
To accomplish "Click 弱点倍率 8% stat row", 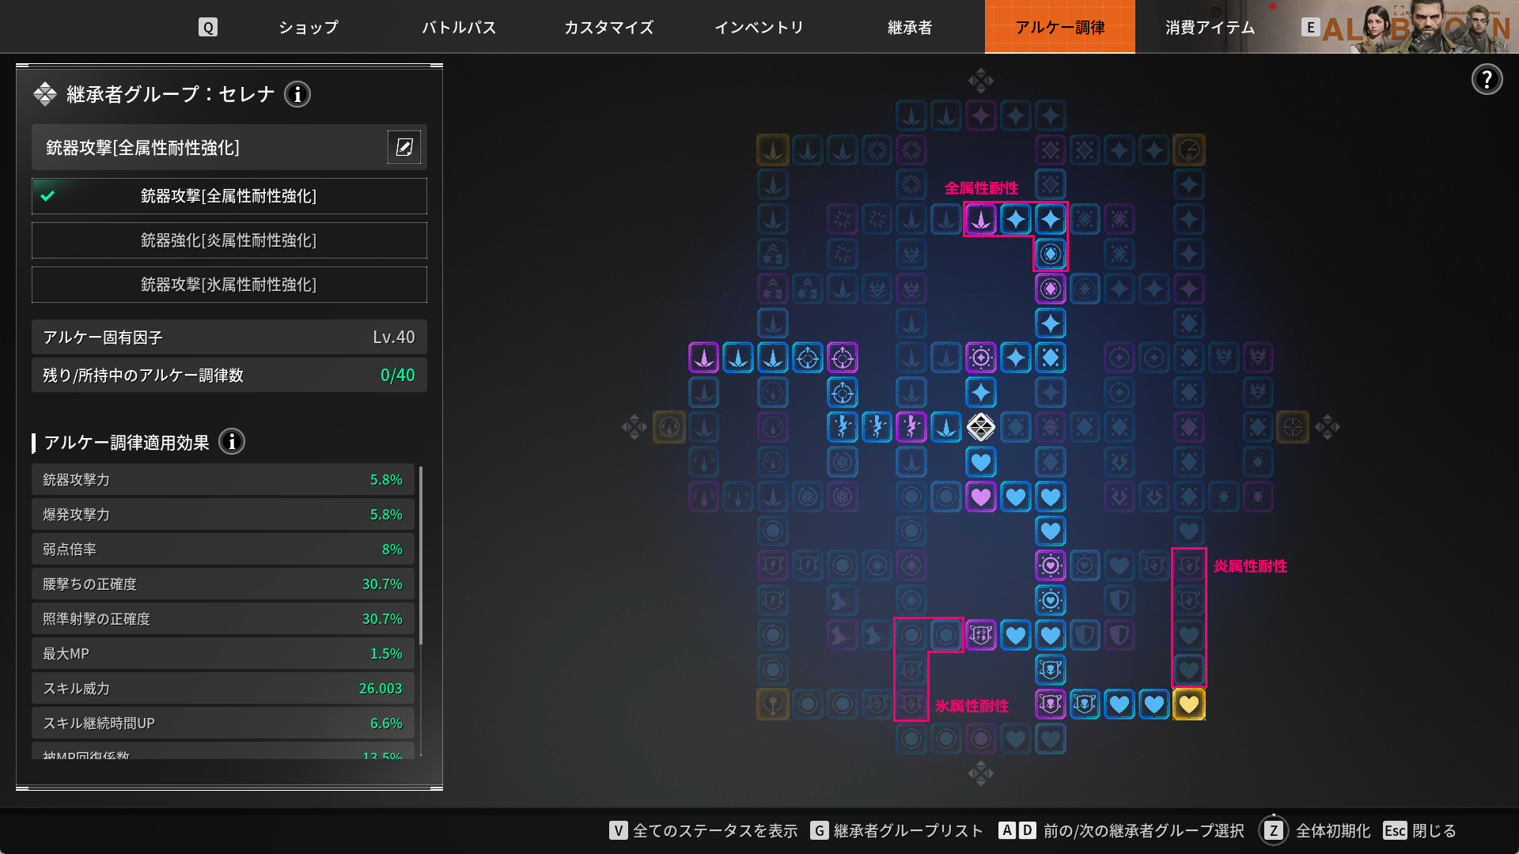I will [x=223, y=550].
